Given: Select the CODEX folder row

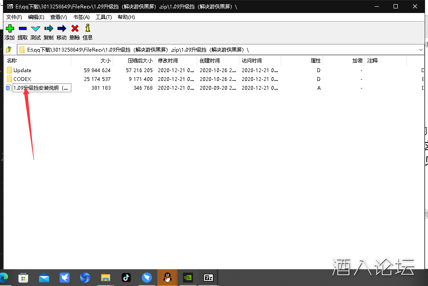Looking at the screenshot, I should click(x=22, y=79).
